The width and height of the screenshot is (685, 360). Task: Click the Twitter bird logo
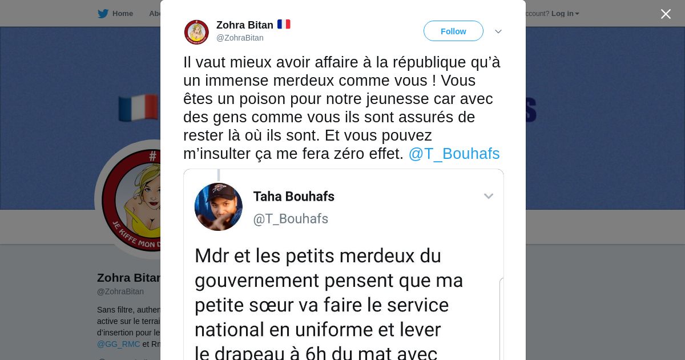[x=103, y=14]
